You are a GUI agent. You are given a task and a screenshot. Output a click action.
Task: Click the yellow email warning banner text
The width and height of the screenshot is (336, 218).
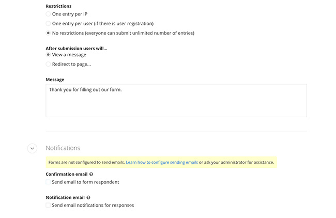(85, 162)
